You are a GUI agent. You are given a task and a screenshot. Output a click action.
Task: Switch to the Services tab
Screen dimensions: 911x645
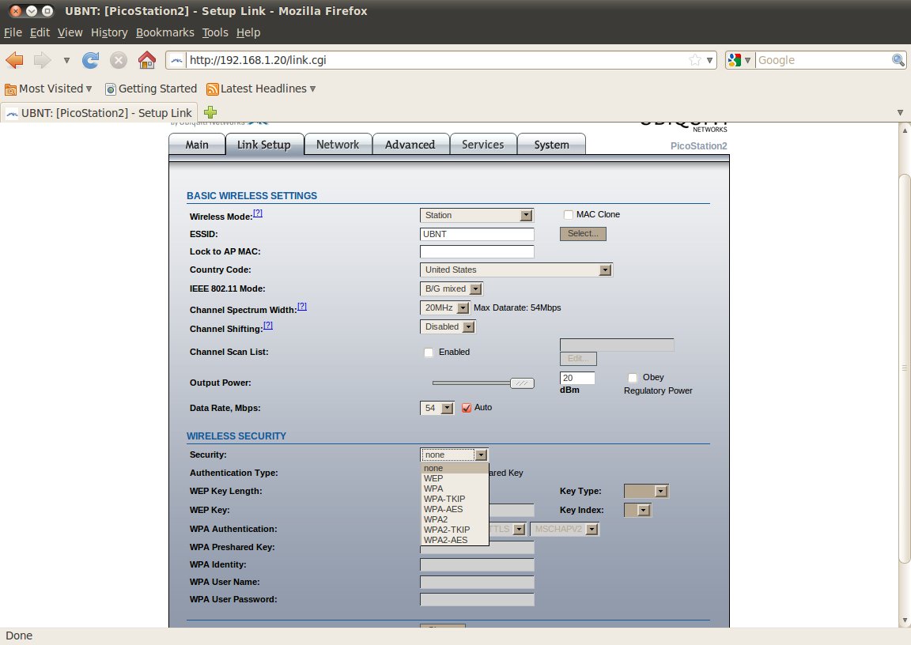[x=483, y=145]
